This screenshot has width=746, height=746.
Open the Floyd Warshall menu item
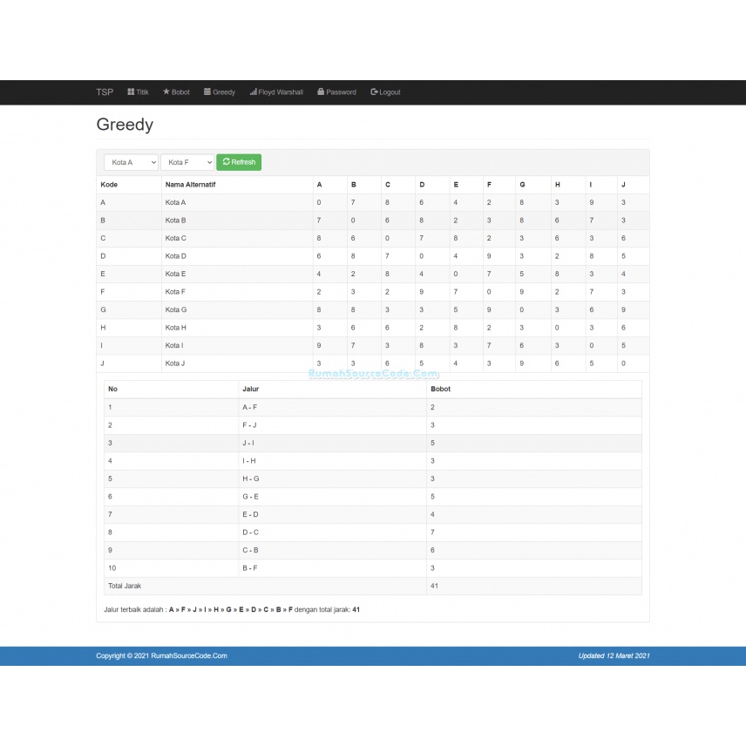(x=276, y=92)
